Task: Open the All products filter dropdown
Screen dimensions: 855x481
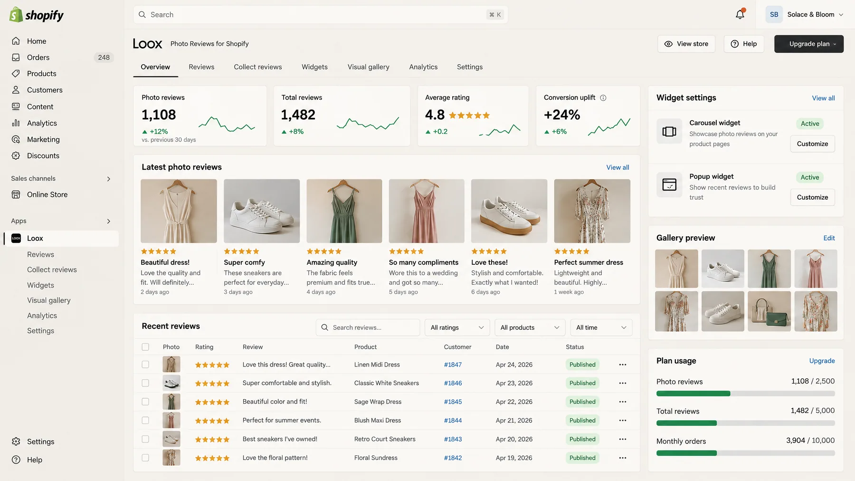Action: 530,327
